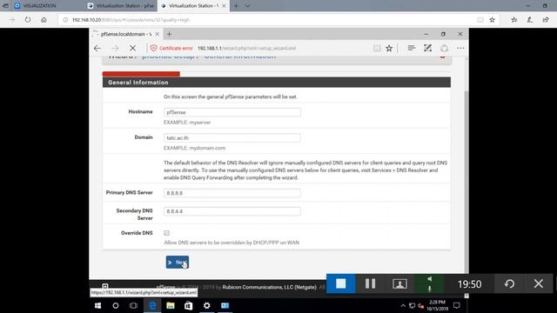Go to outer browser home page
The image size is (557, 313).
click(x=44, y=20)
